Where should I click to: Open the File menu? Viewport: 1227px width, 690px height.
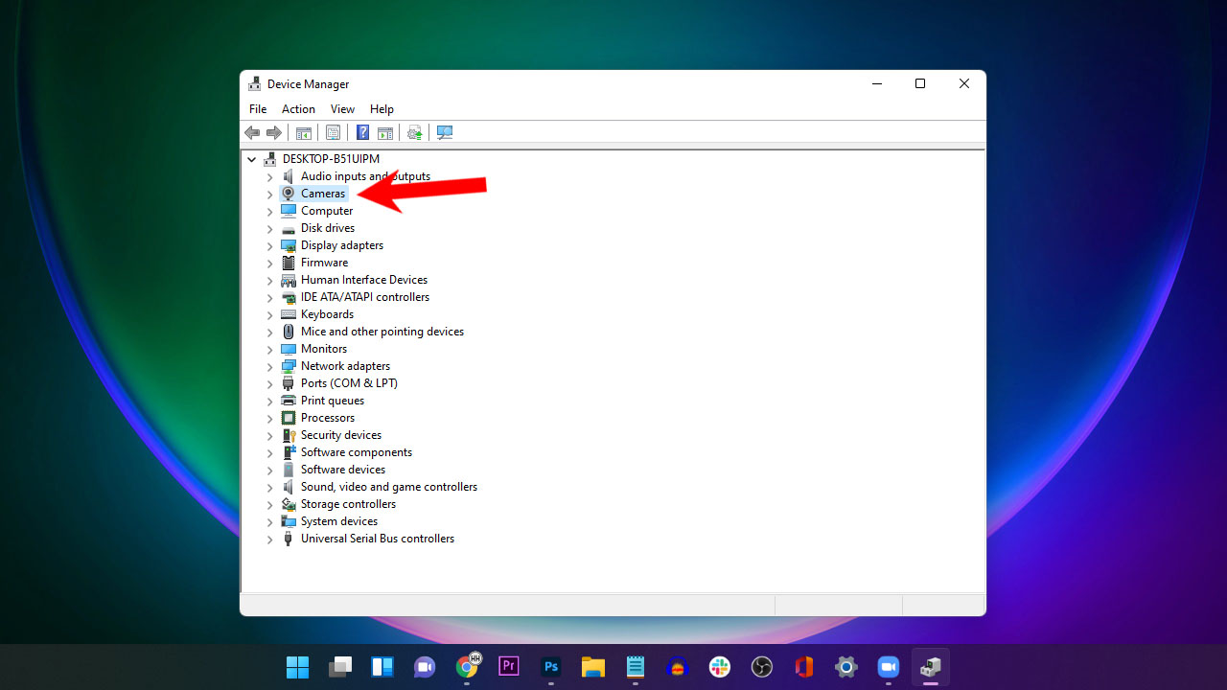(257, 108)
